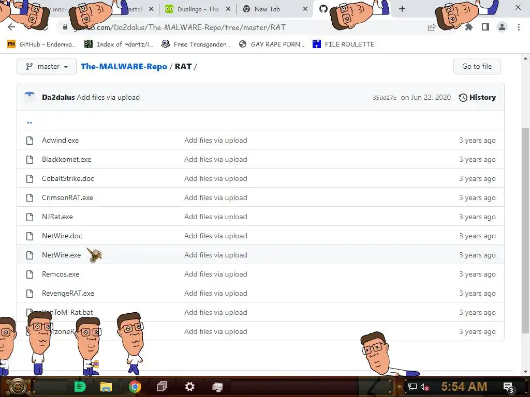Open Task View in taskbar
This screenshot has width=530, height=397.
pyautogui.click(x=162, y=387)
